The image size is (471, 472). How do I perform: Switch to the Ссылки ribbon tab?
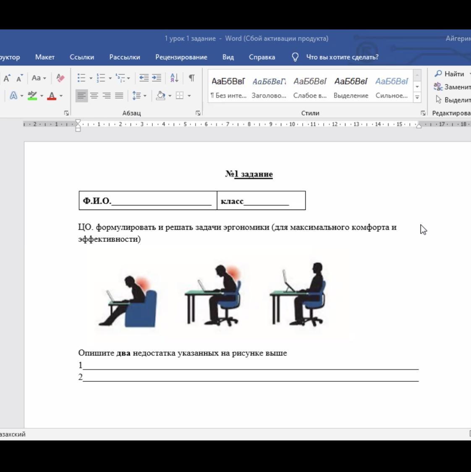click(x=81, y=57)
